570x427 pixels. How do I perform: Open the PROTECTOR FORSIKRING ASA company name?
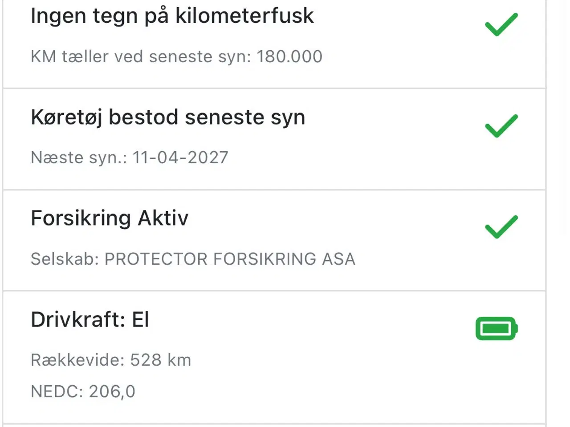coord(230,259)
